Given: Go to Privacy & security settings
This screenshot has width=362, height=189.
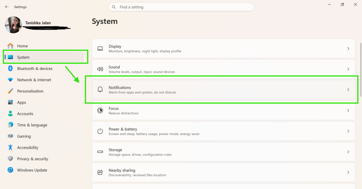Looking at the screenshot, I should (x=44, y=159).
